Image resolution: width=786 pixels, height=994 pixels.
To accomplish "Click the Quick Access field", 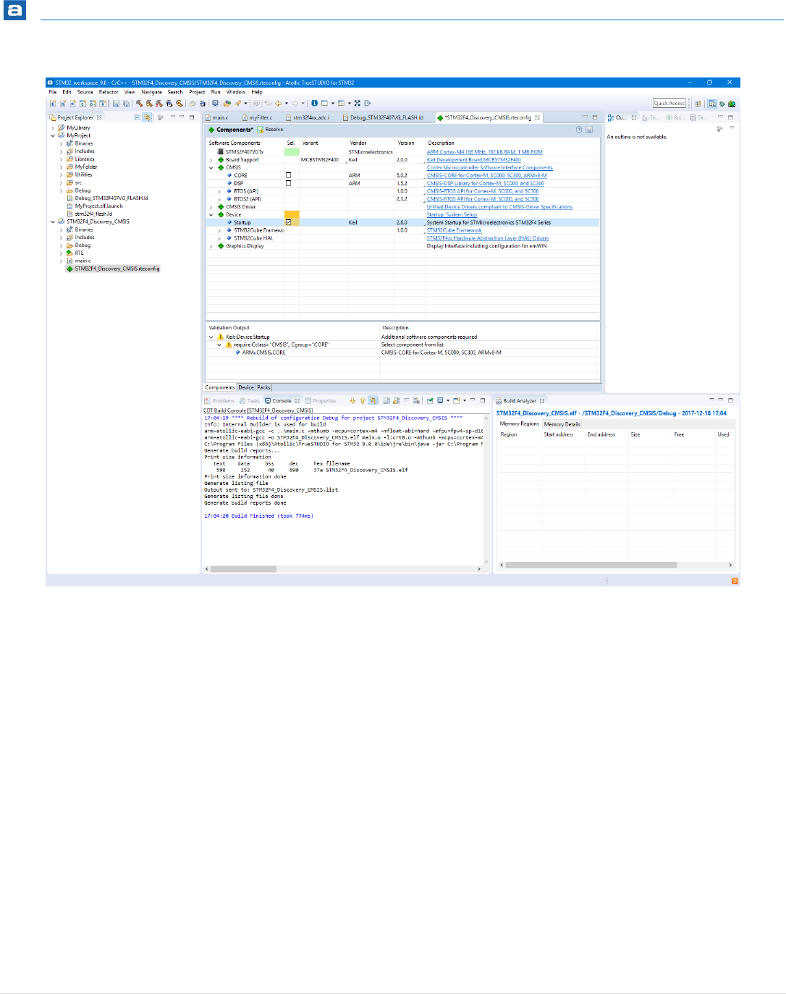I will click(x=669, y=104).
